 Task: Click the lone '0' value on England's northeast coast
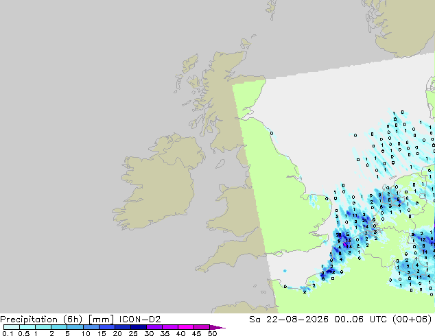[x=272, y=133]
